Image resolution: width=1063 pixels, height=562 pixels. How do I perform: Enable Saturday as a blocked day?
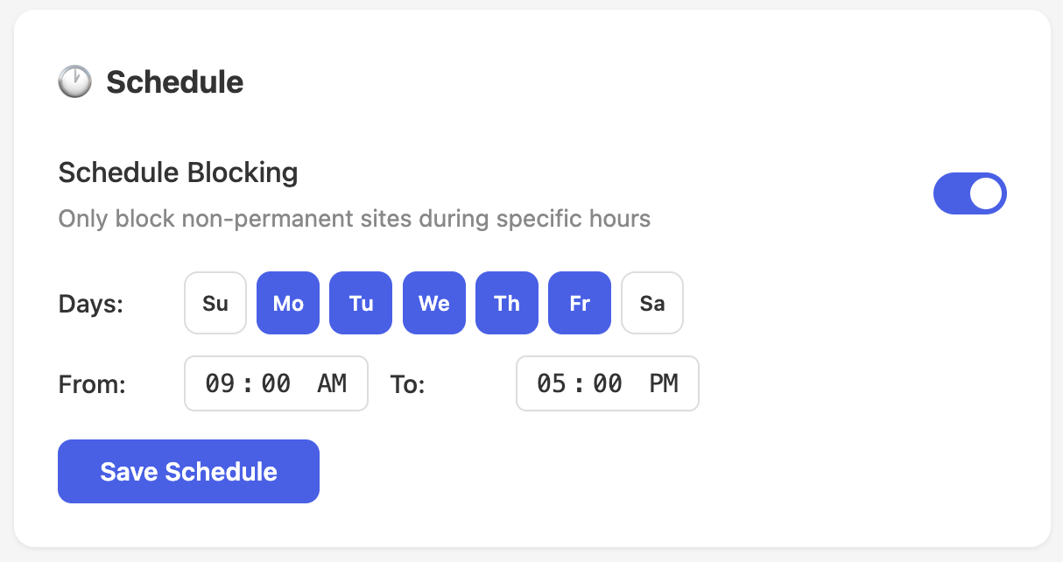coord(651,302)
